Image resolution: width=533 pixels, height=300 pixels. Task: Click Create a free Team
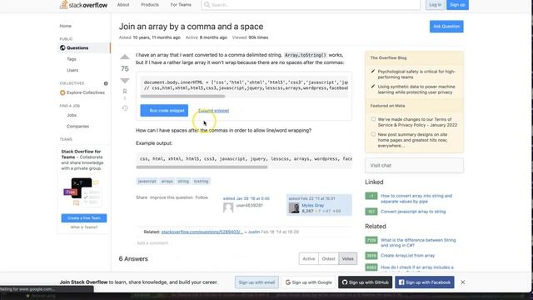tap(84, 218)
